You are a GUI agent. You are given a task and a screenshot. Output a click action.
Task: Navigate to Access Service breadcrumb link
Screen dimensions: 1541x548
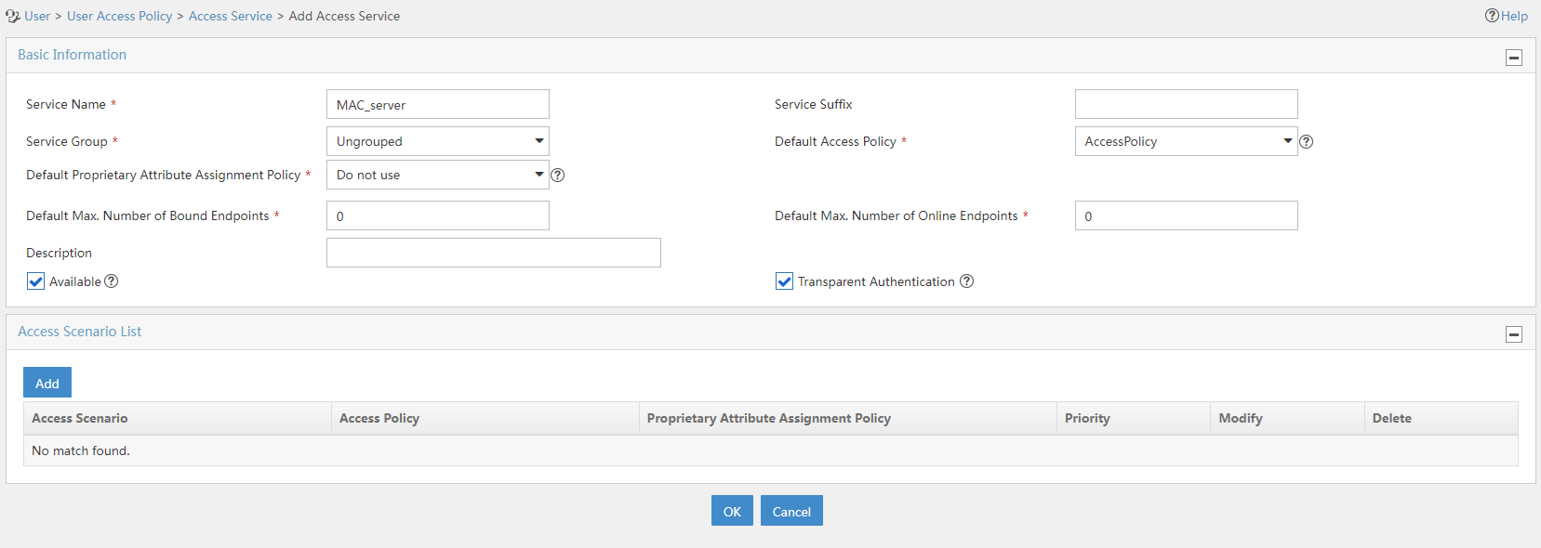click(231, 16)
